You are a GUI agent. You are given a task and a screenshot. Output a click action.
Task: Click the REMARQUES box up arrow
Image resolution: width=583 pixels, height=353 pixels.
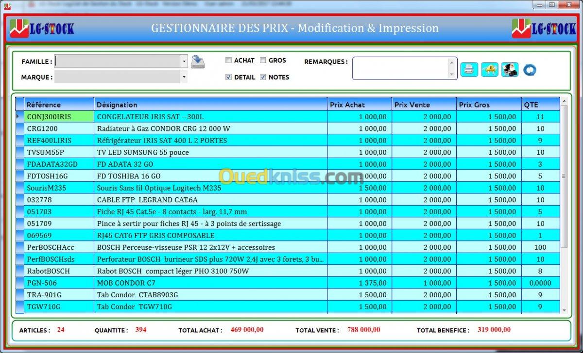click(x=452, y=63)
